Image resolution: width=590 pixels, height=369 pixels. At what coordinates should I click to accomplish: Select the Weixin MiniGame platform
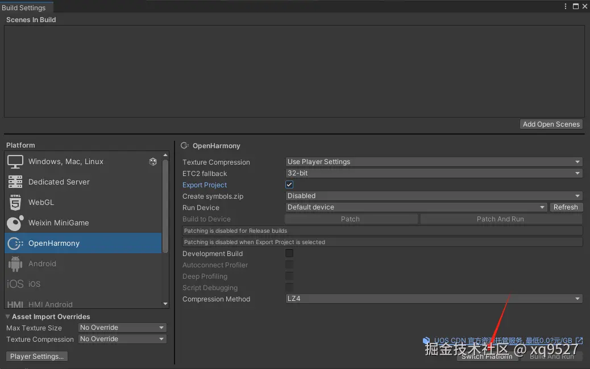pyautogui.click(x=83, y=223)
